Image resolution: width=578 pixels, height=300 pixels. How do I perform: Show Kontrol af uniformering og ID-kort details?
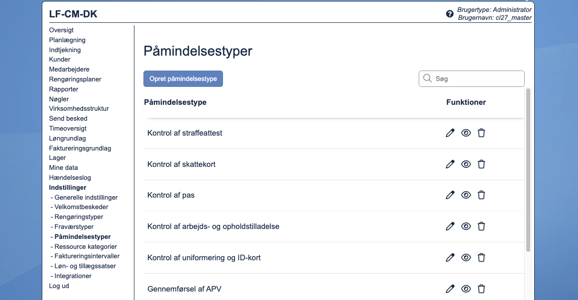click(x=466, y=258)
